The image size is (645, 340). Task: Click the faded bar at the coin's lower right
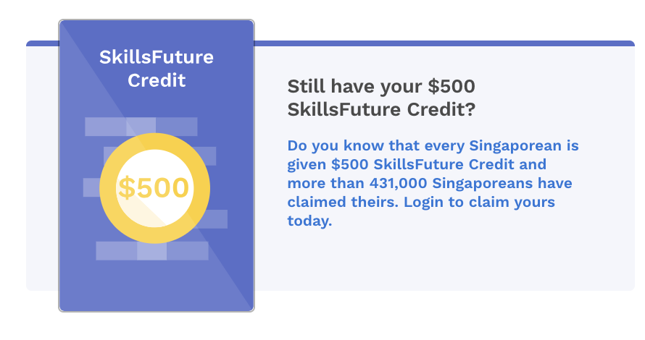pyautogui.click(x=215, y=219)
